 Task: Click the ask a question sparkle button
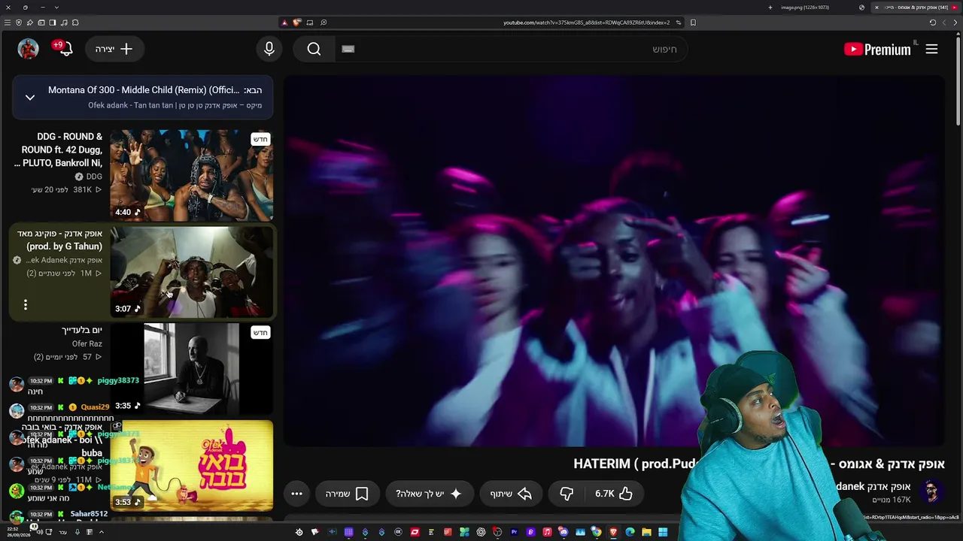(x=429, y=494)
